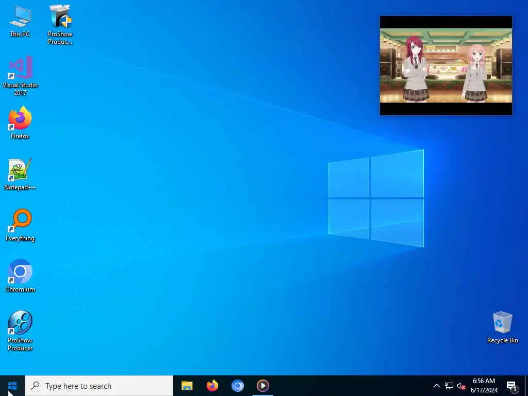This screenshot has width=528, height=396.
Task: Select the This PC desktop icon
Action: coord(20,22)
